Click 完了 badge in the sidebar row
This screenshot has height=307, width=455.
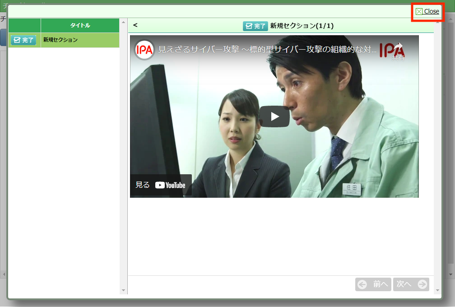(x=23, y=40)
